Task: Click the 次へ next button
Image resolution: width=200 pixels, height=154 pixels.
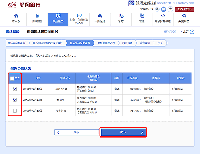Action: (x=123, y=132)
